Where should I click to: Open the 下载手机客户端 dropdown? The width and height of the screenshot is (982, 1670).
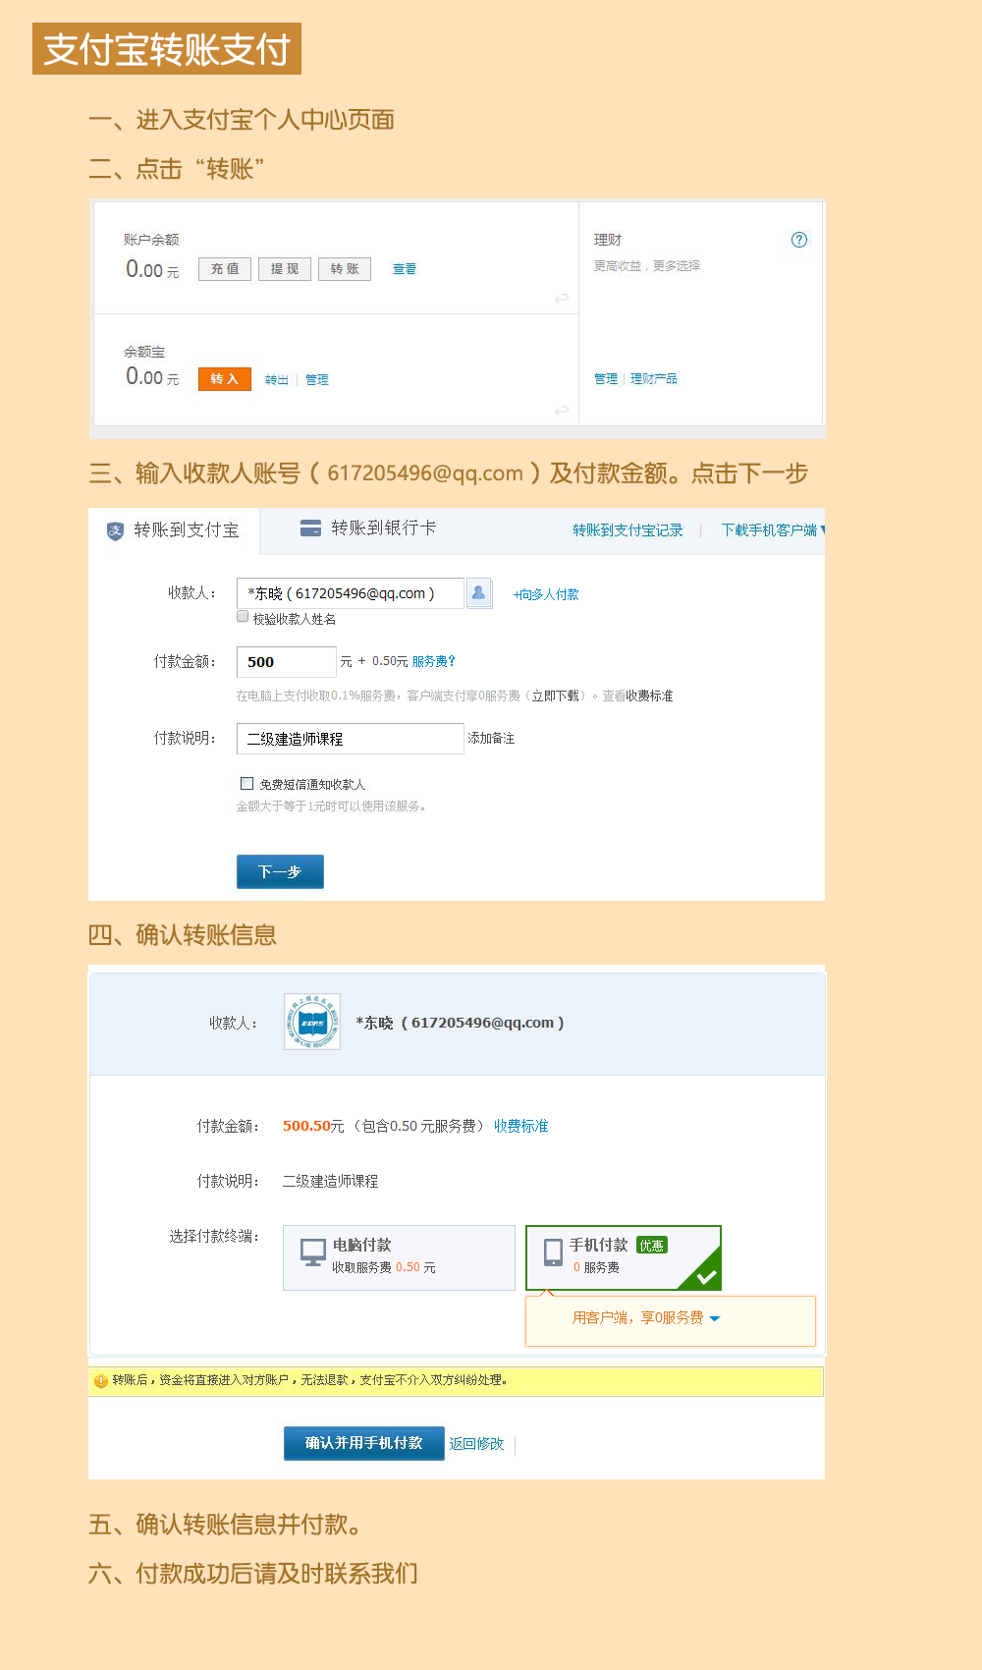pyautogui.click(x=773, y=530)
